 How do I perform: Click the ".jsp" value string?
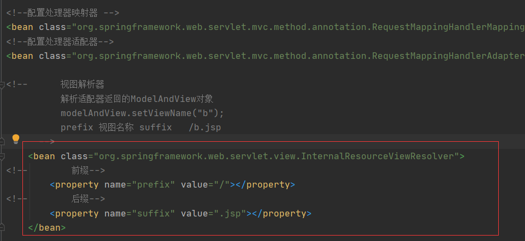pyautogui.click(x=229, y=213)
